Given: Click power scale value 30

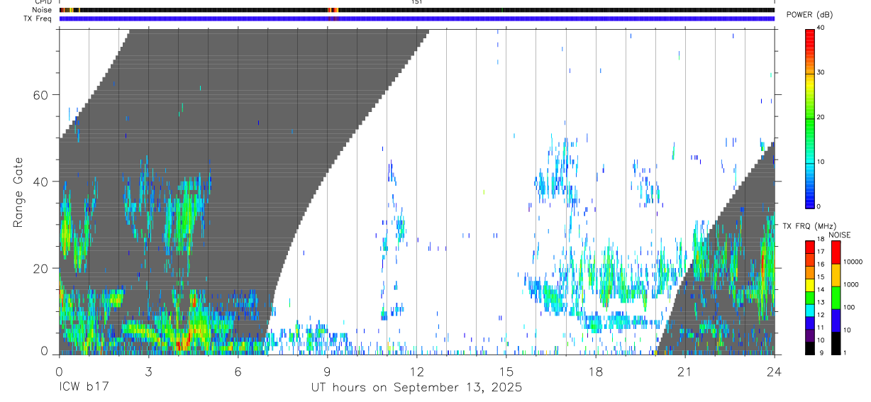Looking at the screenshot, I should pos(822,72).
